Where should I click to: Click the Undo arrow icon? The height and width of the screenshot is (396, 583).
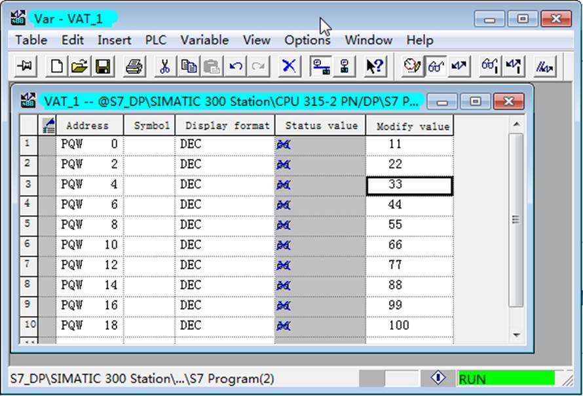click(235, 67)
